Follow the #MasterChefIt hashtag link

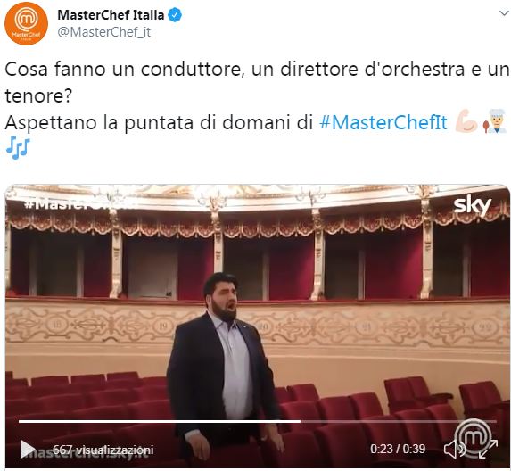coord(383,123)
